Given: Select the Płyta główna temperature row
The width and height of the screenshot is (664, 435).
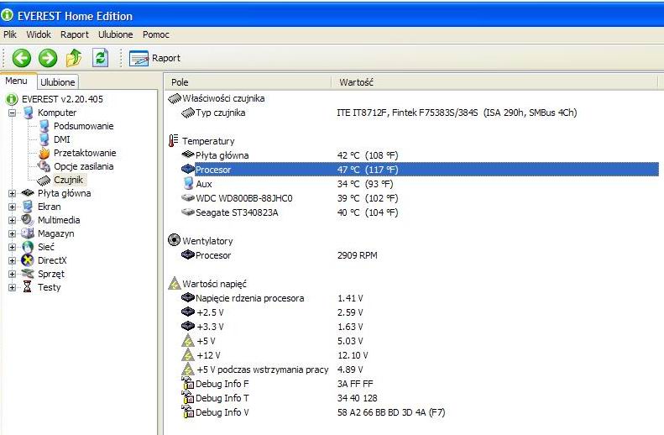Looking at the screenshot, I should (x=413, y=155).
